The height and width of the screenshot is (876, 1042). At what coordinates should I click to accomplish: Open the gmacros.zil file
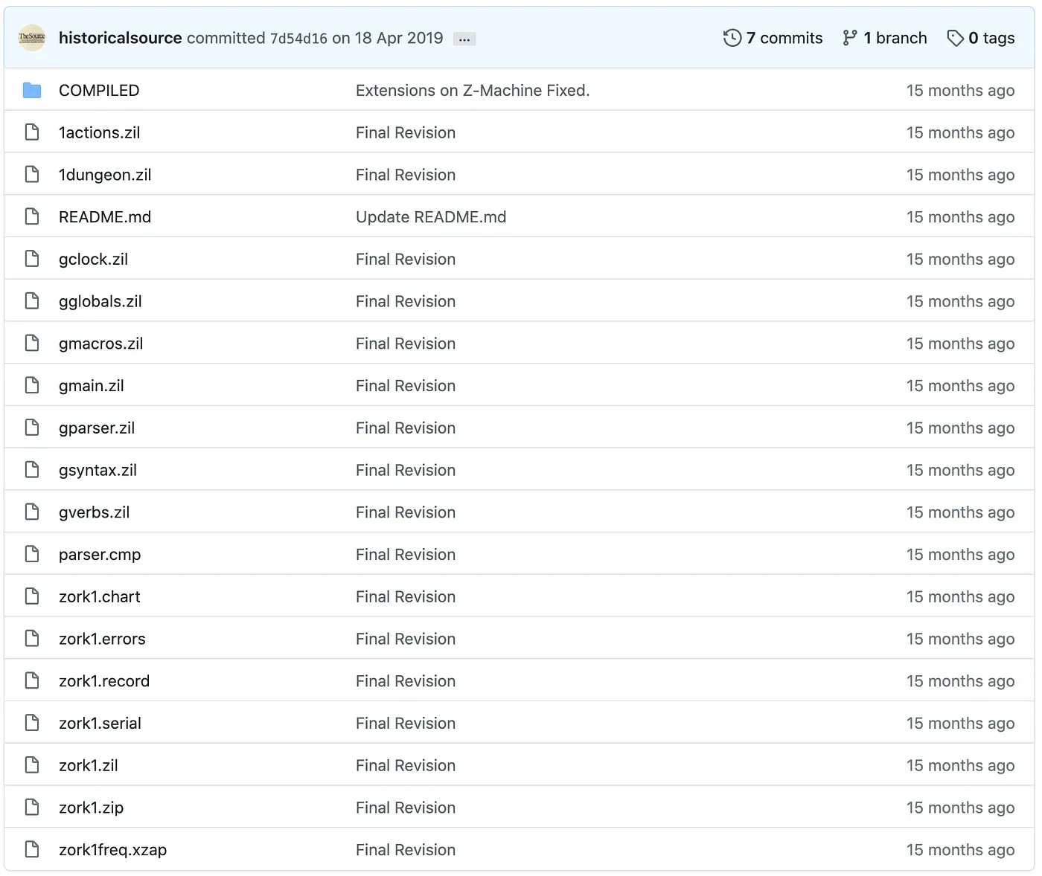(x=101, y=344)
